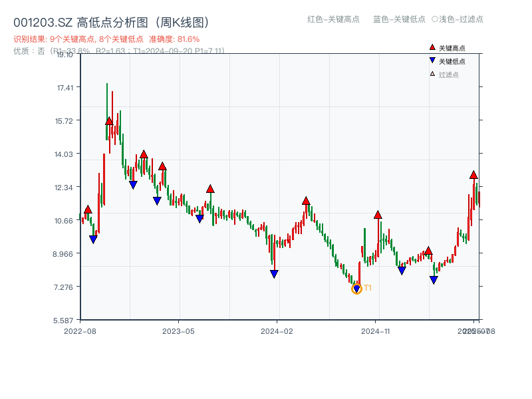Select the highest red triangle at the 17.41 peak
532x399 pixels.
coord(108,121)
